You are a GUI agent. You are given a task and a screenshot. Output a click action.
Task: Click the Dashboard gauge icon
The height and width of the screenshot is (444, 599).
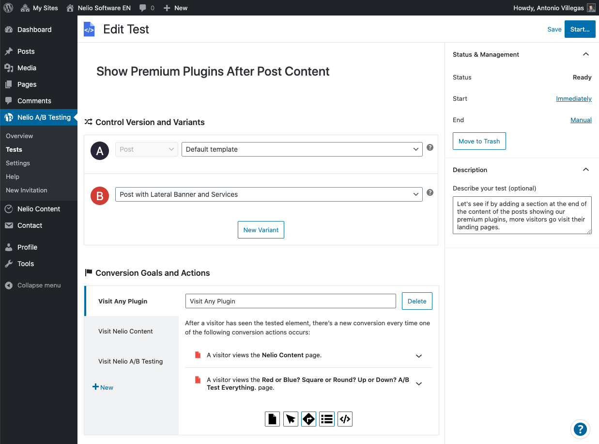coord(9,30)
